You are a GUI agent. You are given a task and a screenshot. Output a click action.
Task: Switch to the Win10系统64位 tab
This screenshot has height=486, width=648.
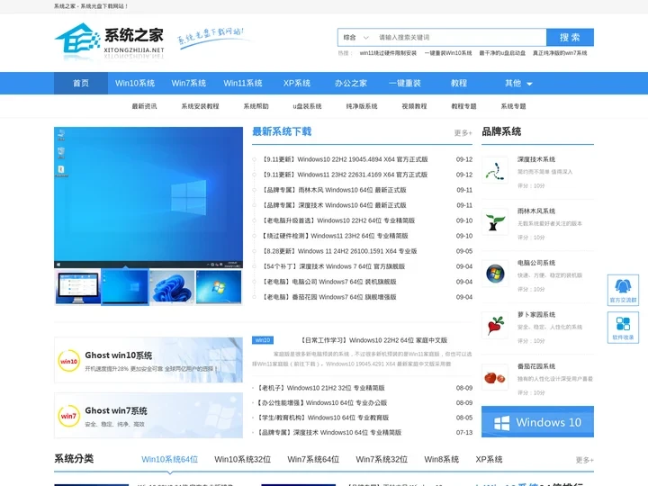[x=169, y=459]
